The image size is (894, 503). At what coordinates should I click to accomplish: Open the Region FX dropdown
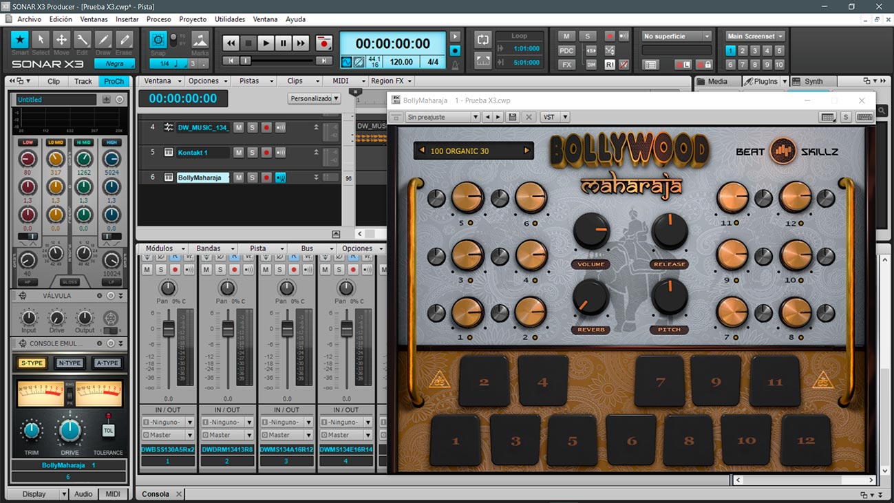392,81
